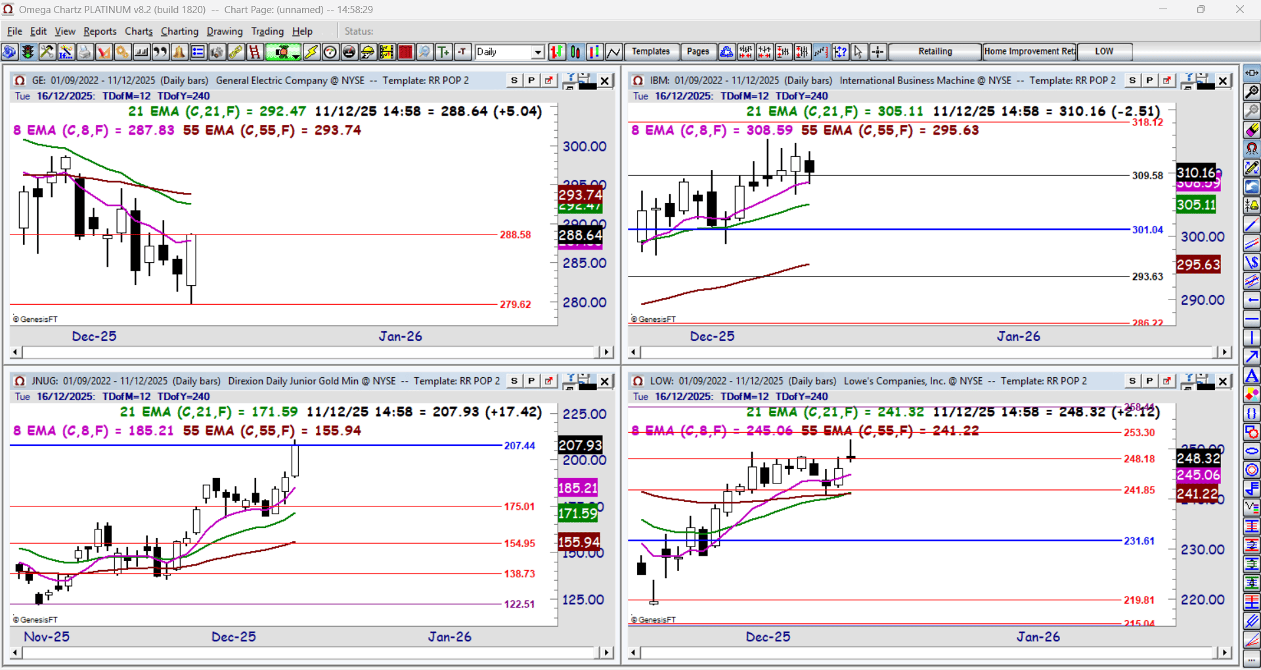
Task: Toggle the P button on IBM chart
Action: tap(1149, 81)
